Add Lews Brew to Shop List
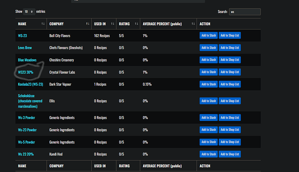 230,48
